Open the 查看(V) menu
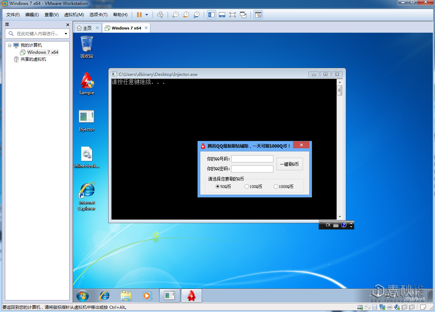This screenshot has width=435, height=312. (x=51, y=15)
